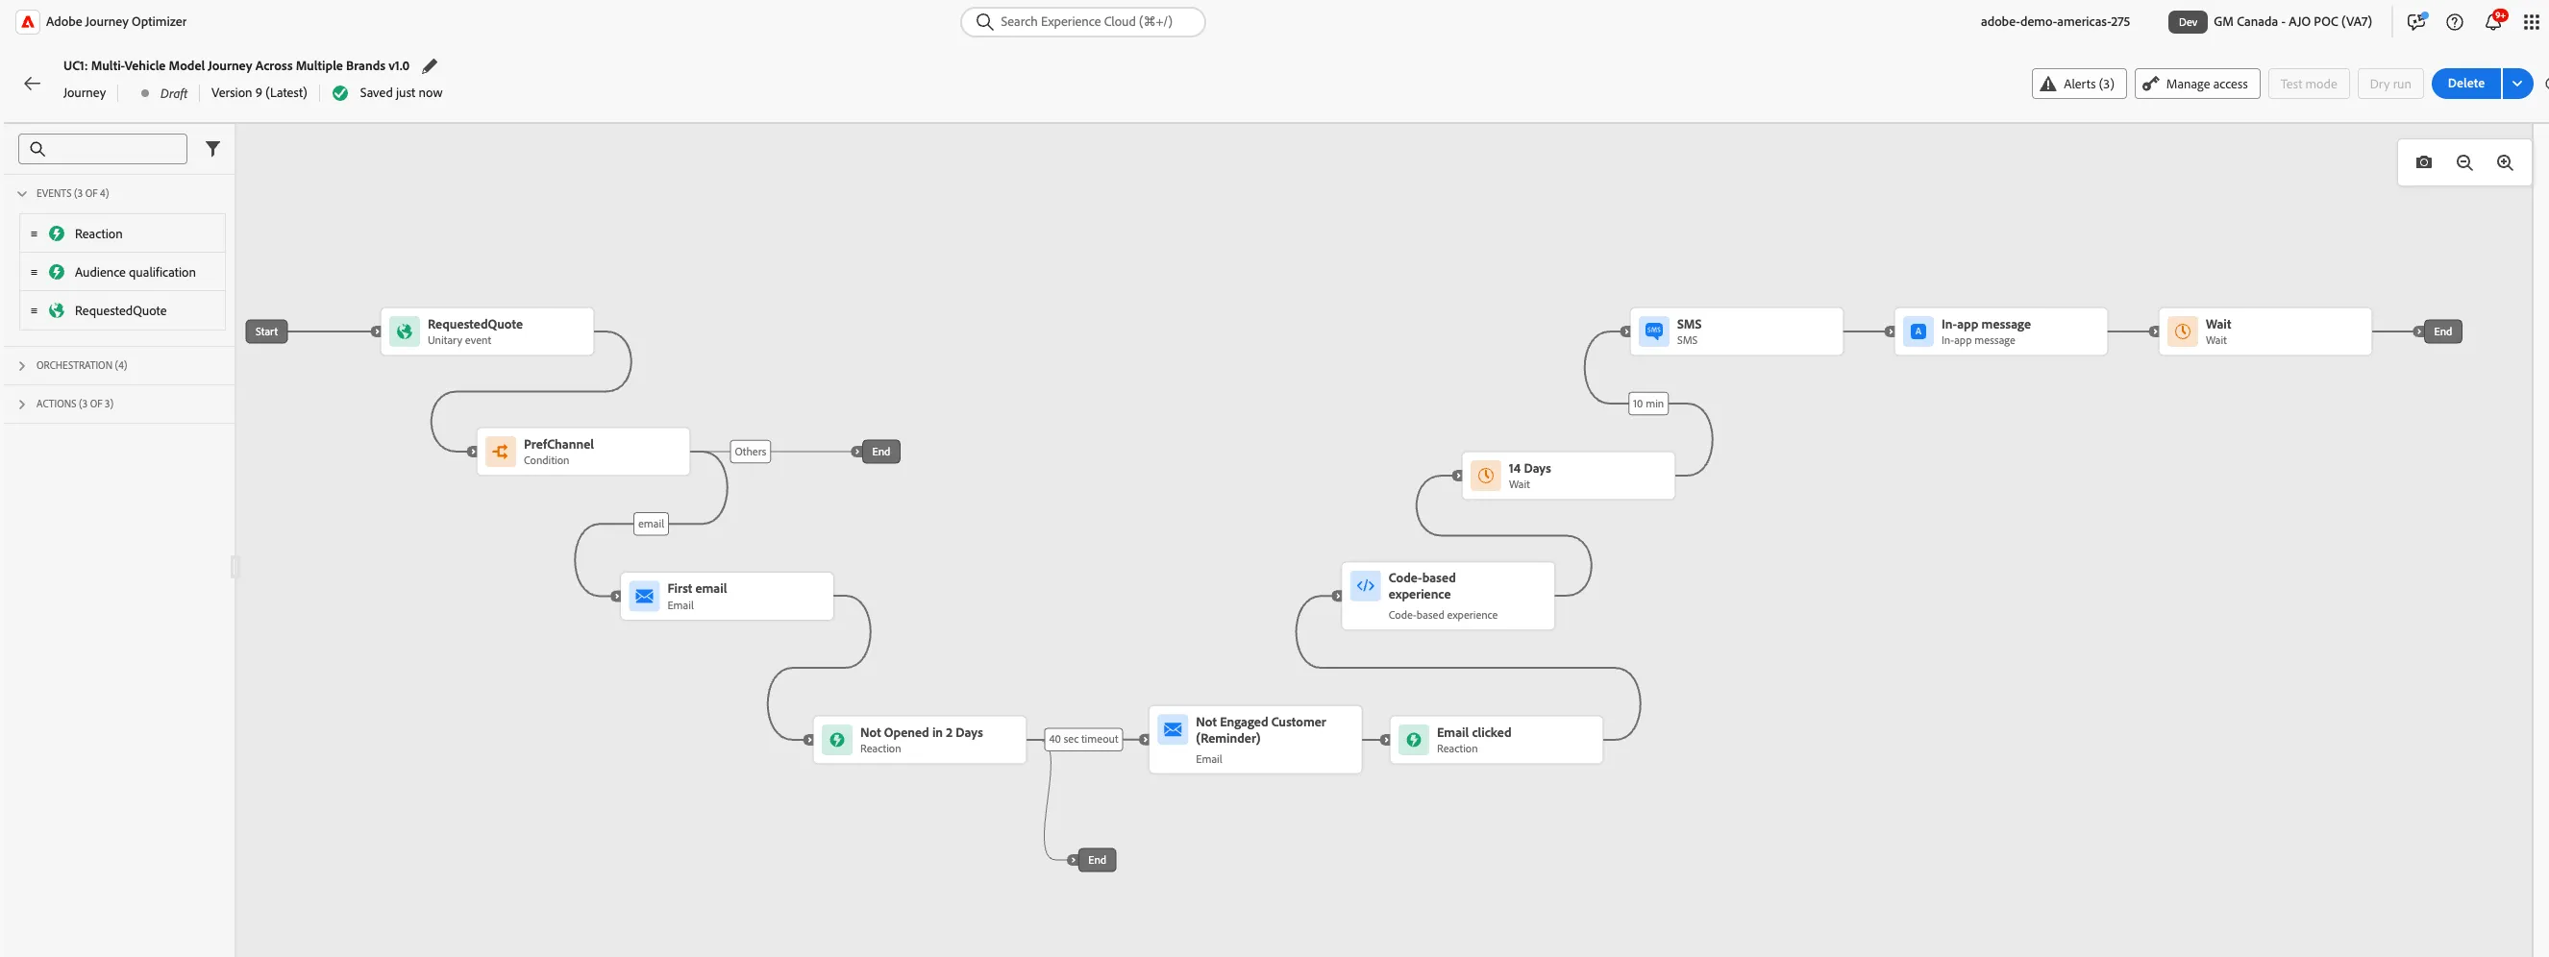Select the 14 Days wait node
The width and height of the screenshot is (2549, 957).
1569,475
